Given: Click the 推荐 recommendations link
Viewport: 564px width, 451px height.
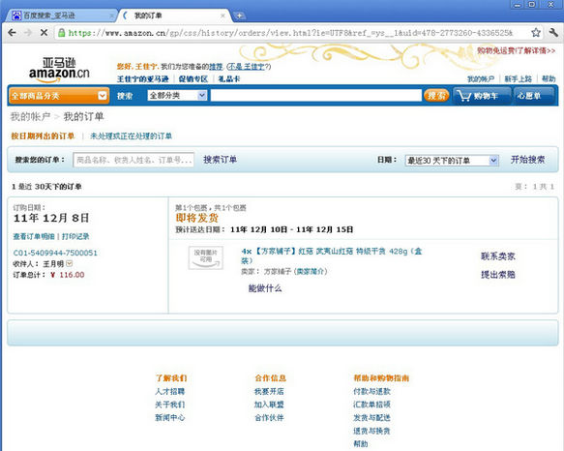Looking at the screenshot, I should [x=216, y=67].
